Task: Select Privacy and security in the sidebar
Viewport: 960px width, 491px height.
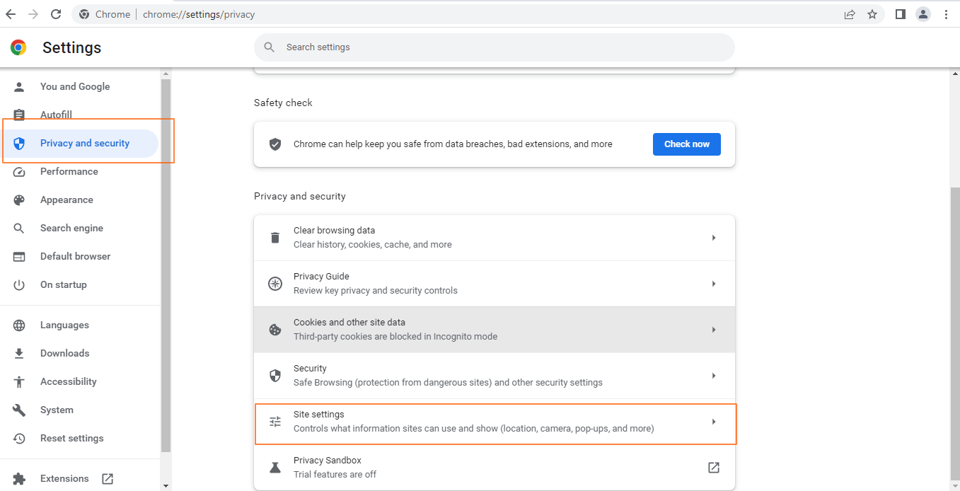Action: pos(85,143)
